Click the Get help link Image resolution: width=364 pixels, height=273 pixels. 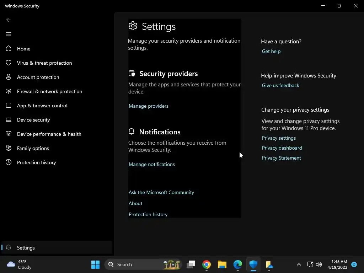click(271, 51)
